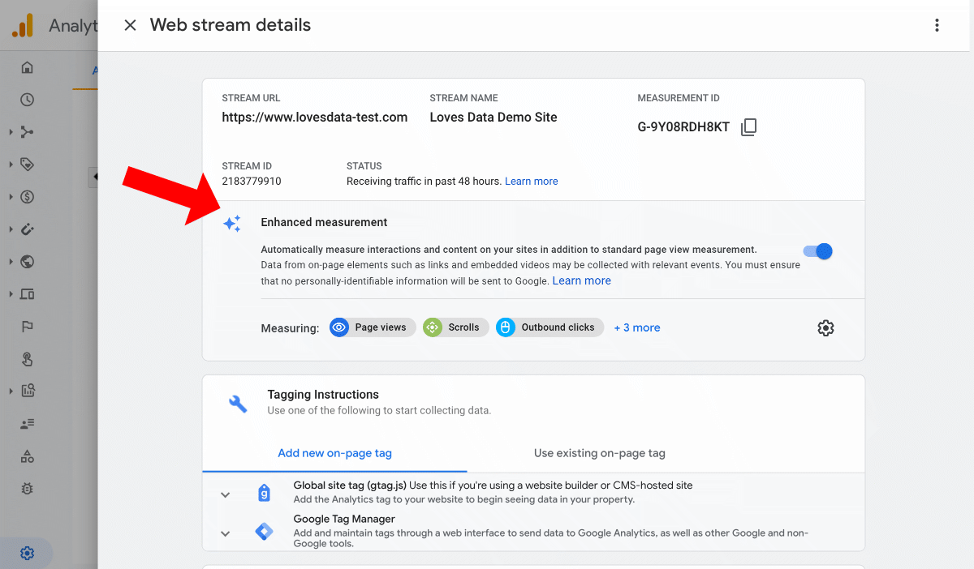Copy the Measurement ID G-9Y08RDH8KT
Viewport: 974px width, 569px height.
748,126
